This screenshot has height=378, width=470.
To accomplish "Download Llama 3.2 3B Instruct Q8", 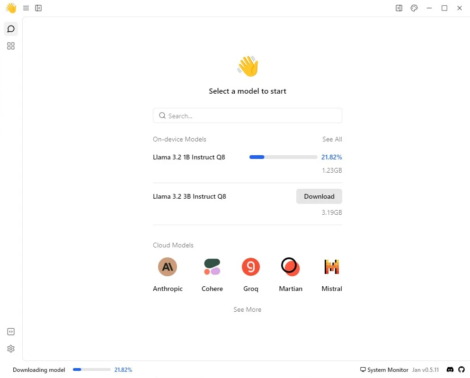I will (319, 196).
